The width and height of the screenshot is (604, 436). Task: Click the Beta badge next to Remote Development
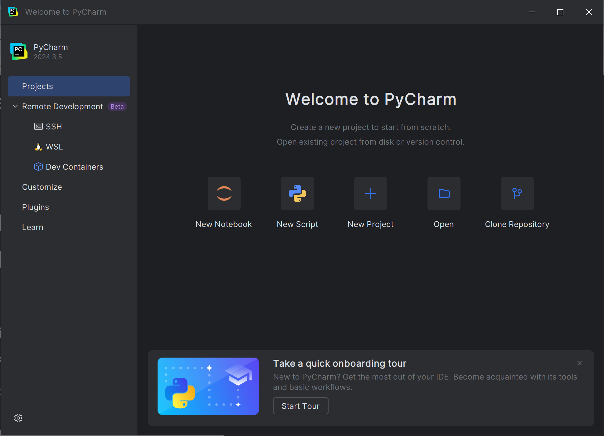point(117,106)
